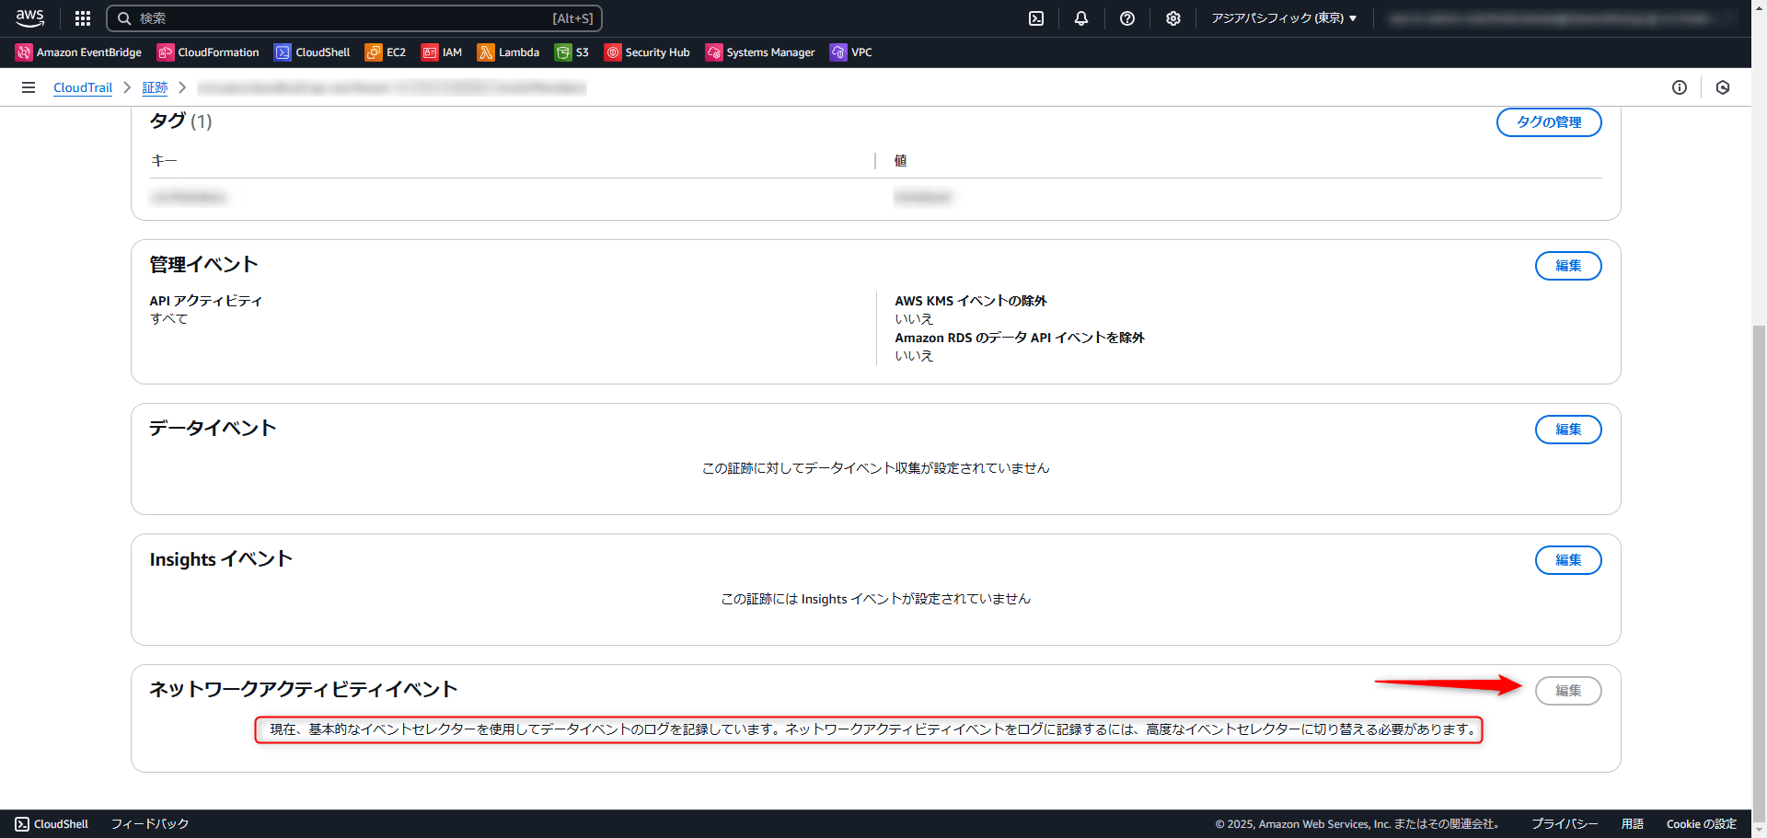This screenshot has height=838, width=1767.
Task: Toggle the side navigation hamburger menu
Action: [x=29, y=87]
